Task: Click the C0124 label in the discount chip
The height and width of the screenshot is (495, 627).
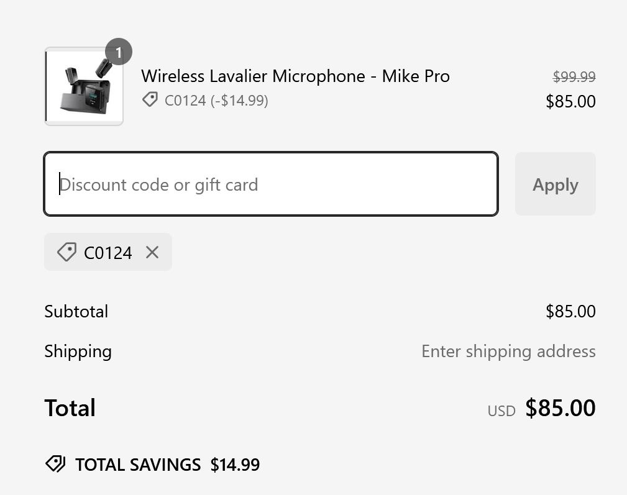Action: [108, 253]
